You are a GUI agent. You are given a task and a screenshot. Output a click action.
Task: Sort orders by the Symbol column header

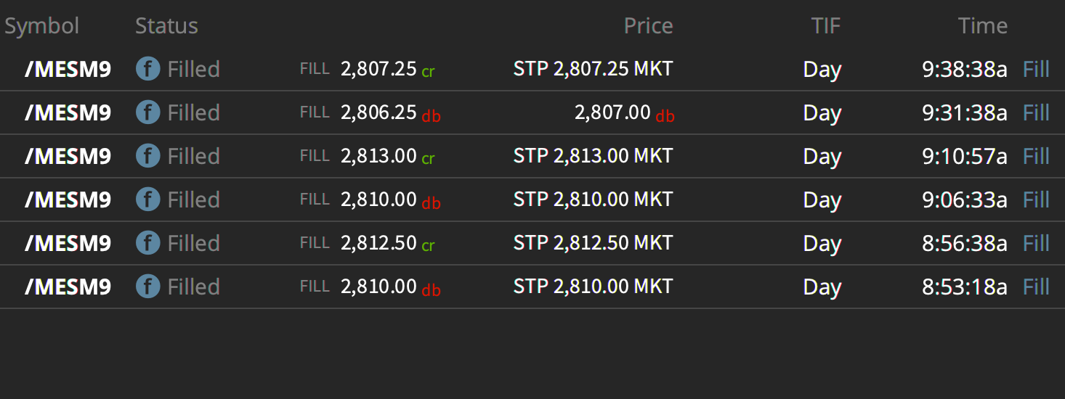pos(42,26)
